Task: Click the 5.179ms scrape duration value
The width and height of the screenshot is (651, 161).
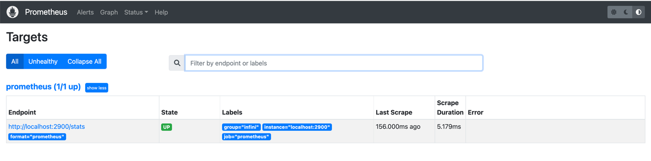Action: [449, 126]
